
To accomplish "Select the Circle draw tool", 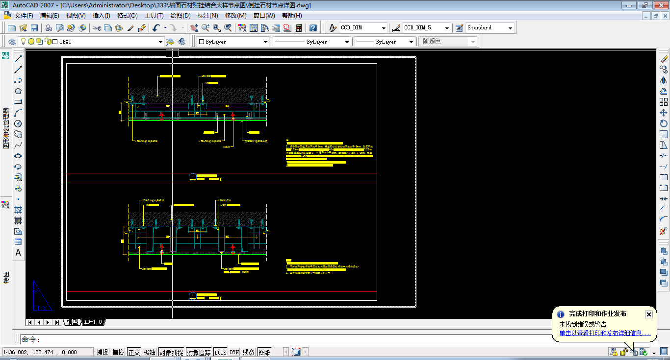I will [x=18, y=123].
